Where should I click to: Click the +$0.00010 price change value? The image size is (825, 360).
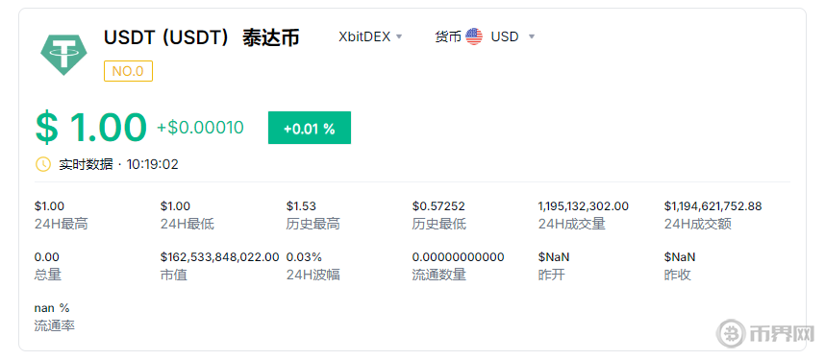click(x=200, y=128)
